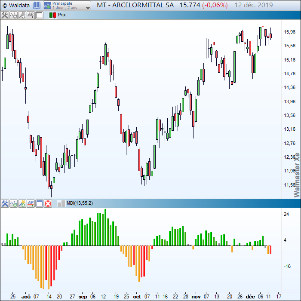Image resolution: width=301 pixels, height=301 pixels.
Task: Click the -16 value on MDI axis
Action: tap(287, 266)
